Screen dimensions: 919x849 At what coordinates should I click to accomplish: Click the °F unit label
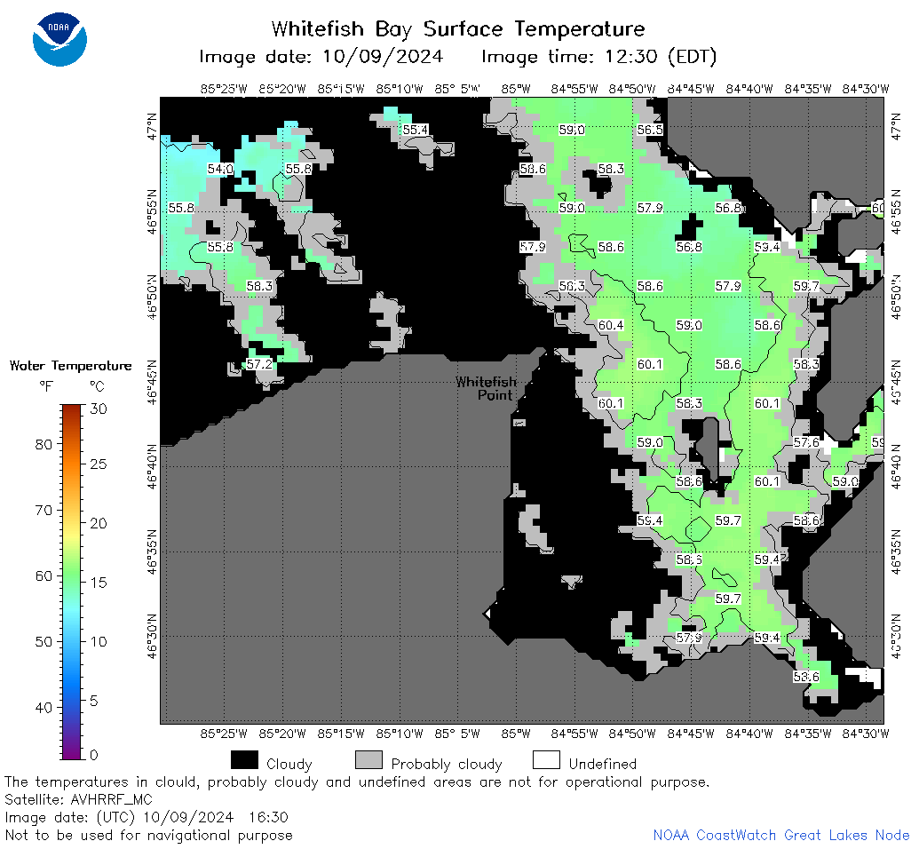click(x=45, y=386)
